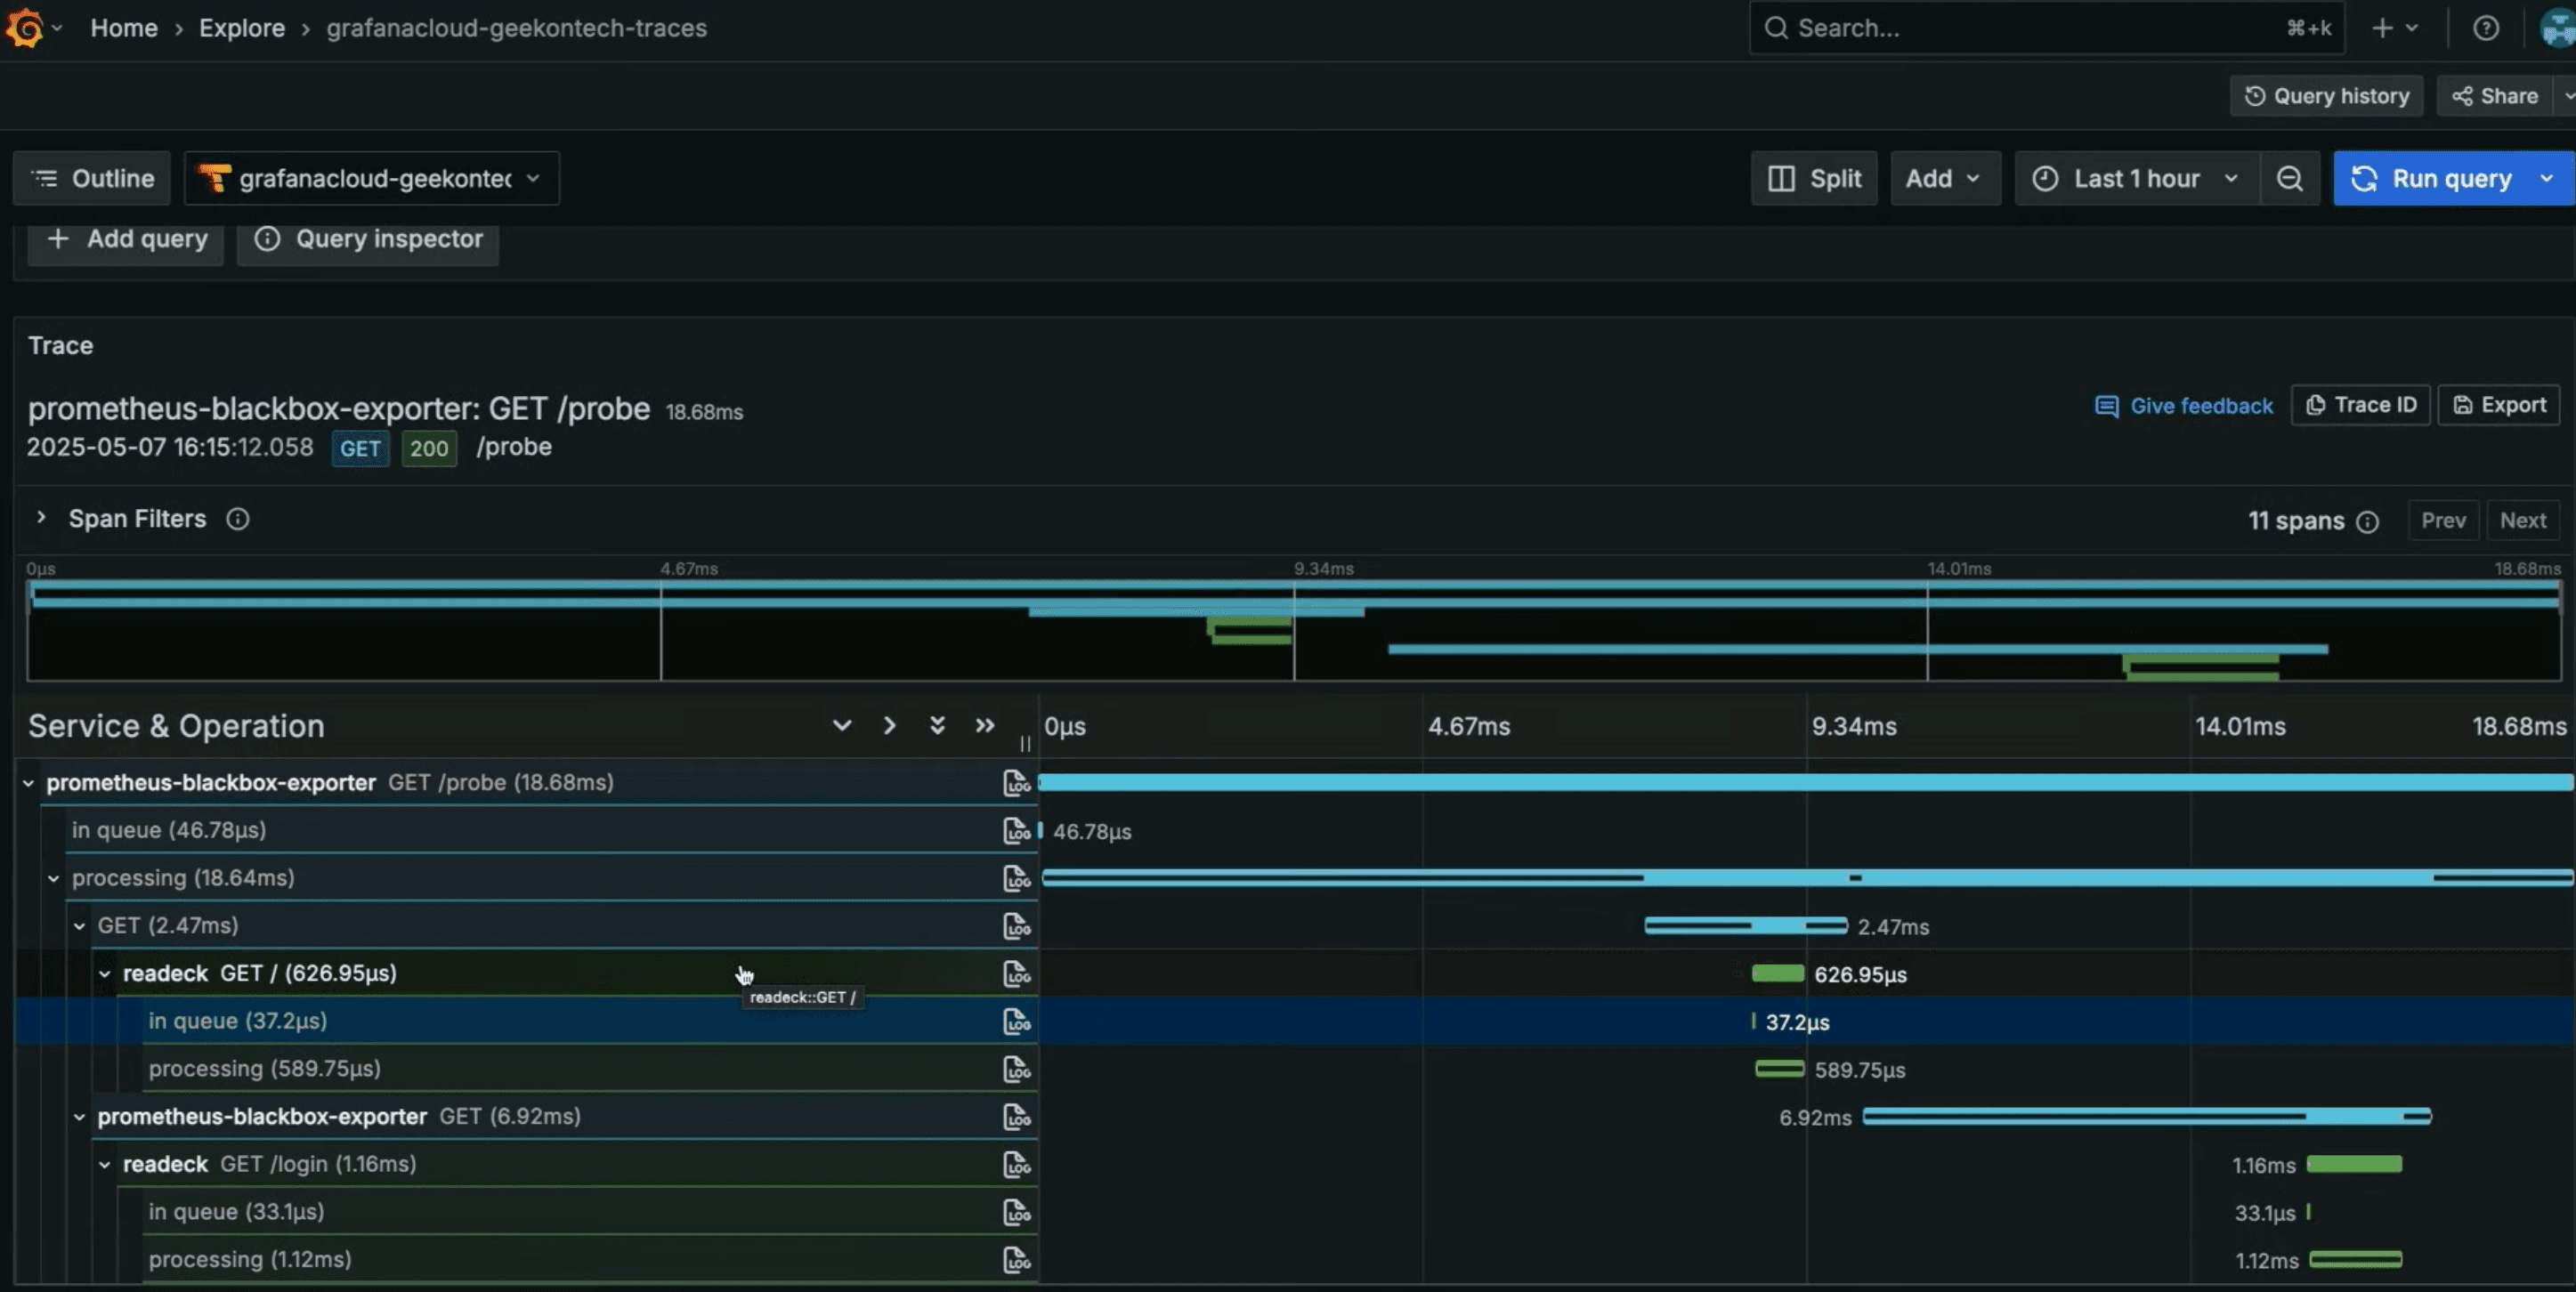This screenshot has width=2576, height=1292.
Task: Open the grafanacloud data source picker
Action: coord(371,178)
